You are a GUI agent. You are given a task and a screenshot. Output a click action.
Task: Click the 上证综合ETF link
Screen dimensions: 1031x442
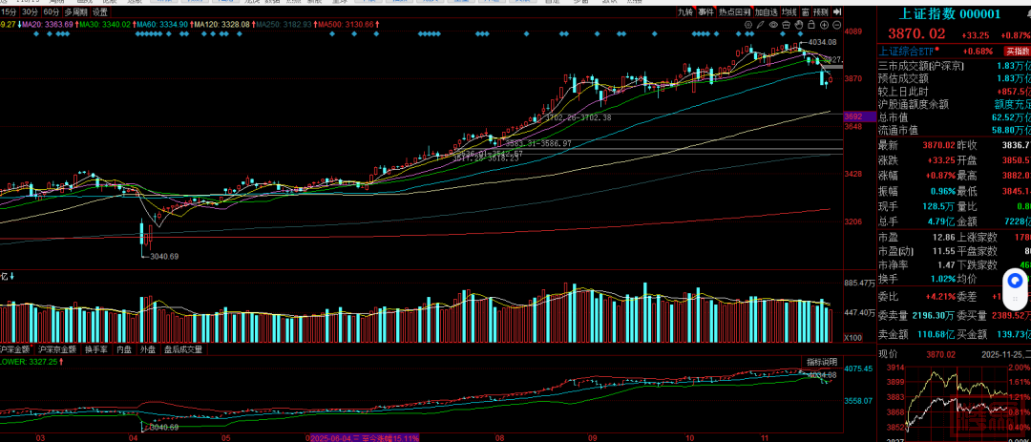pyautogui.click(x=909, y=51)
